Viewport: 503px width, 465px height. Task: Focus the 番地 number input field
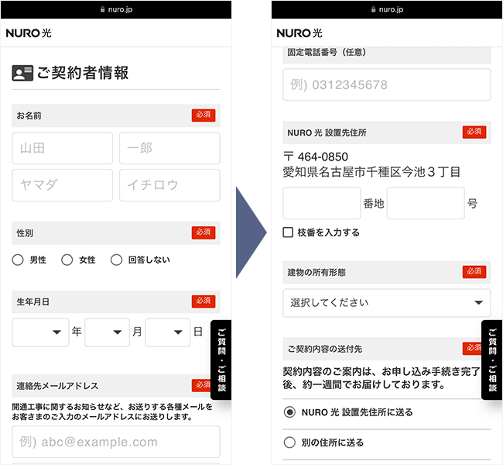tap(322, 203)
